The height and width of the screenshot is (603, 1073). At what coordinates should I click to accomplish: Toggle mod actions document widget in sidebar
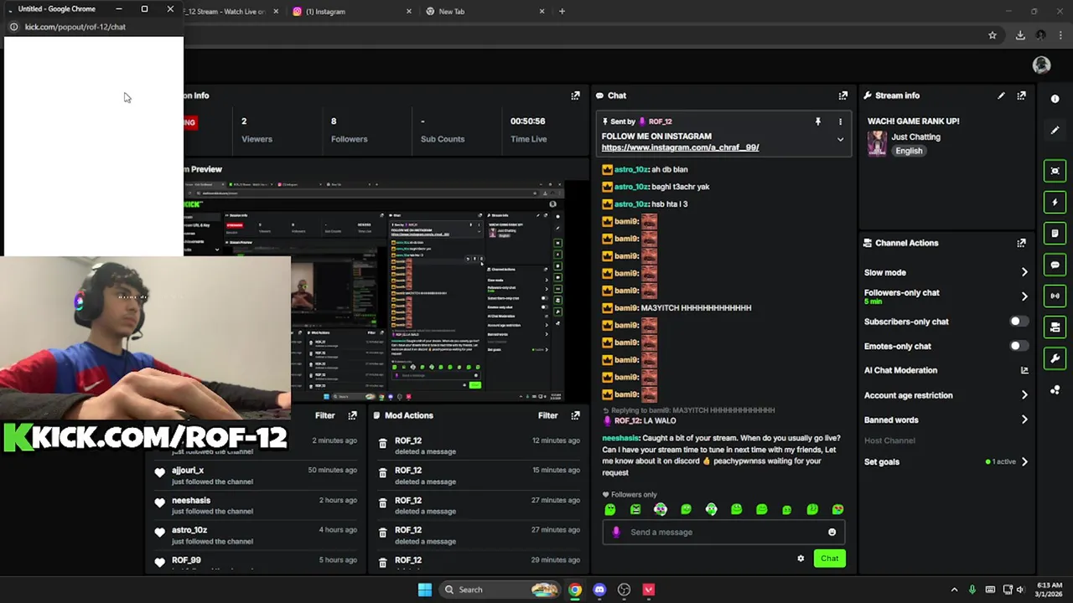point(1055,233)
